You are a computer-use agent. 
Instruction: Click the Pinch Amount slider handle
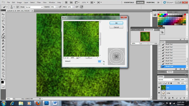pos(104,64)
